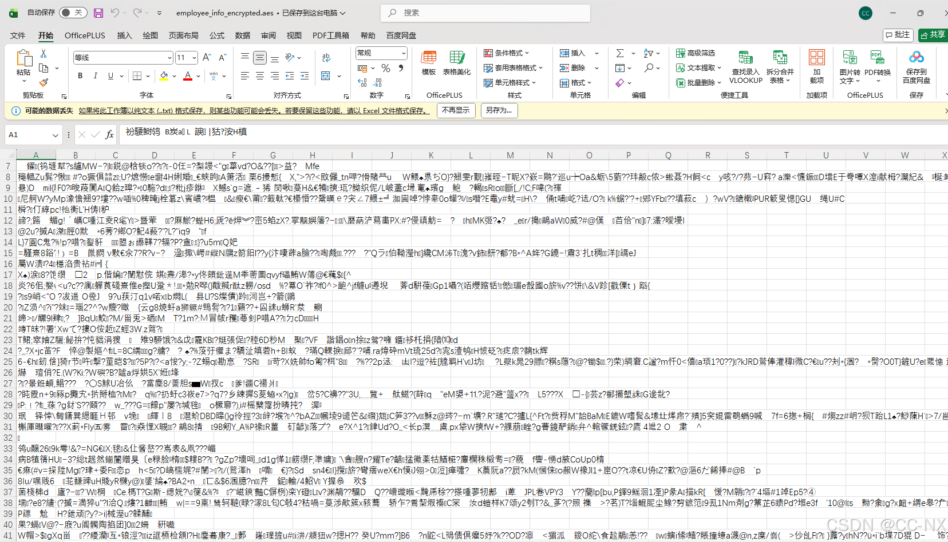The image size is (948, 542).
Task: Click the Increase decimal icon
Action: (362, 83)
